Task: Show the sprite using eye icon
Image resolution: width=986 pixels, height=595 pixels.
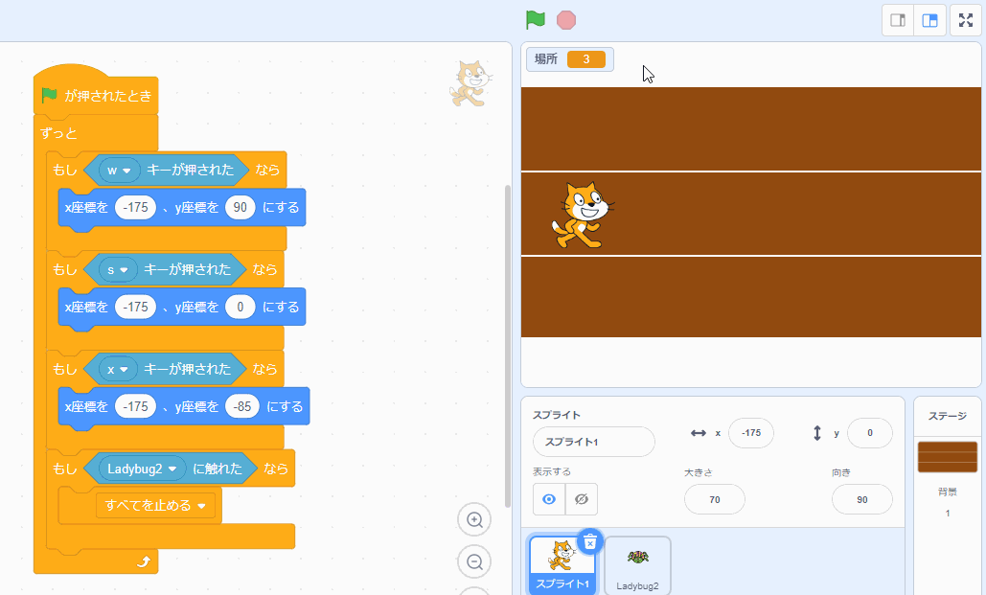Action: (549, 499)
